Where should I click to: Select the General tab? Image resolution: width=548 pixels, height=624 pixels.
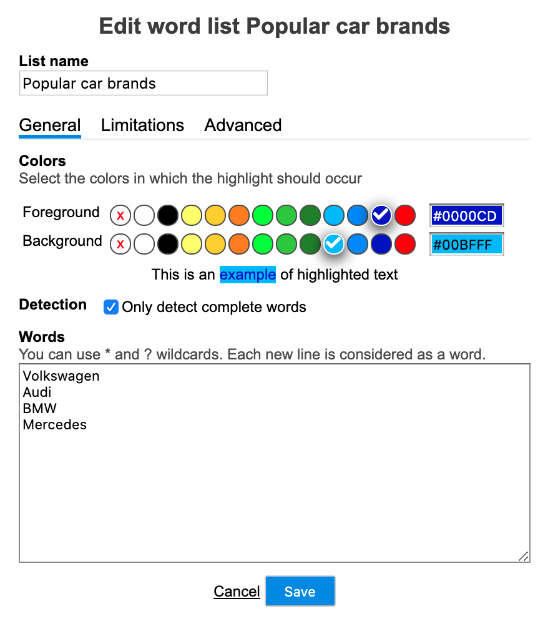pyautogui.click(x=49, y=125)
